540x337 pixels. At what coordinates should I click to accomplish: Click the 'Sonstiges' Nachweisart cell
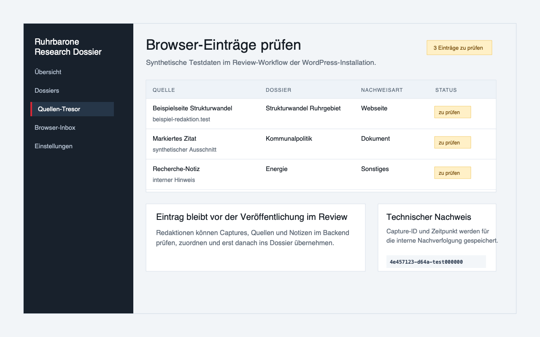(x=375, y=169)
